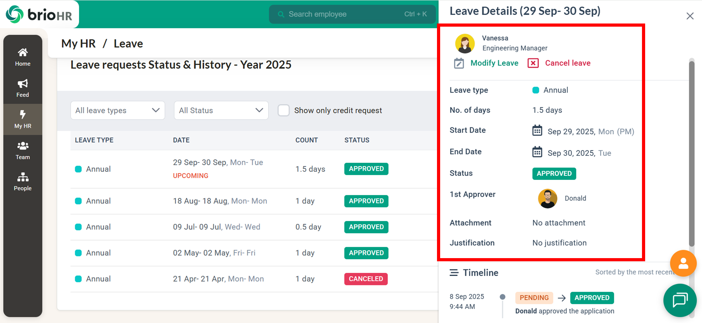Click the 1.5 days count in table
The height and width of the screenshot is (323, 702).
click(310, 169)
